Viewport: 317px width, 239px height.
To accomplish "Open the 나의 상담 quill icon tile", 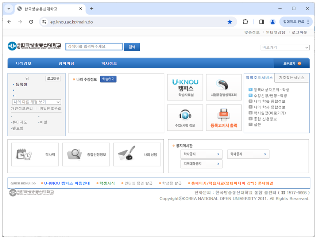I will (x=137, y=155).
